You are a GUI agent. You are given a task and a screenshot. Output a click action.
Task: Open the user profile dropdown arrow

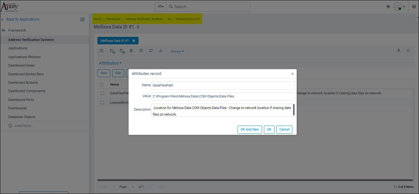(404, 7)
